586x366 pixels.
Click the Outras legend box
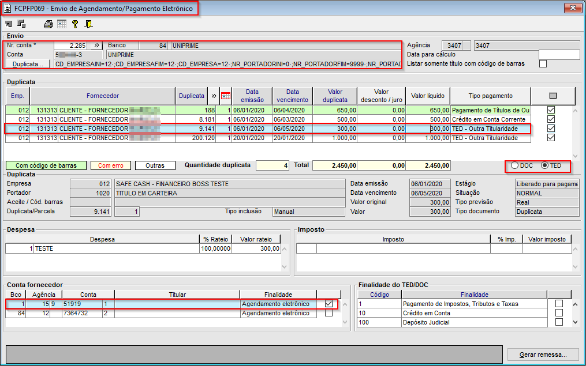[x=155, y=165]
